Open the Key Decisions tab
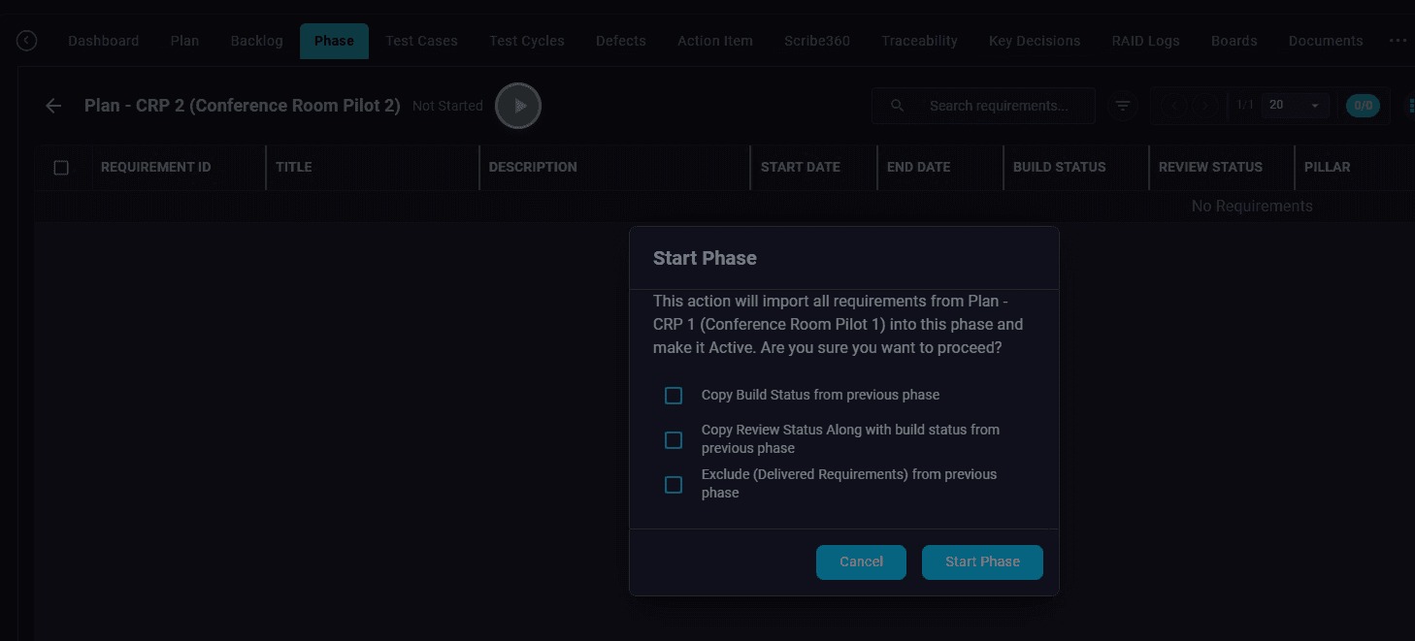 click(1035, 41)
